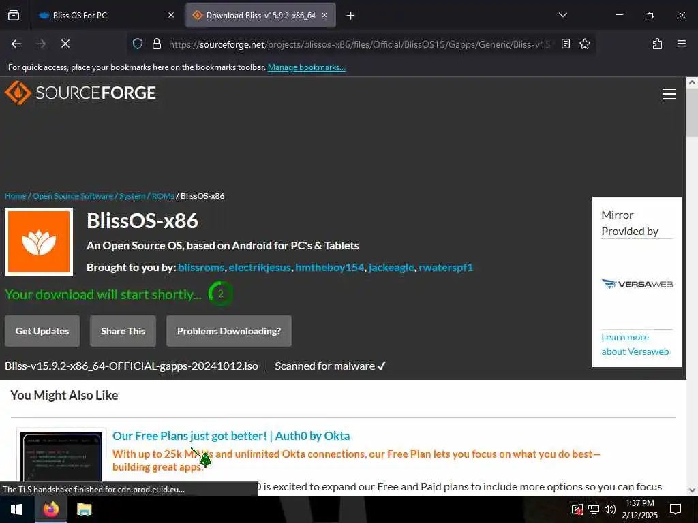
Task: Focus the sourceforge.net URL address bar
Action: 359,44
